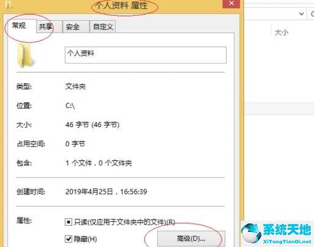The width and height of the screenshot is (314, 247).
Task: Open 高级(D)... advanced attributes
Action: (x=191, y=238)
